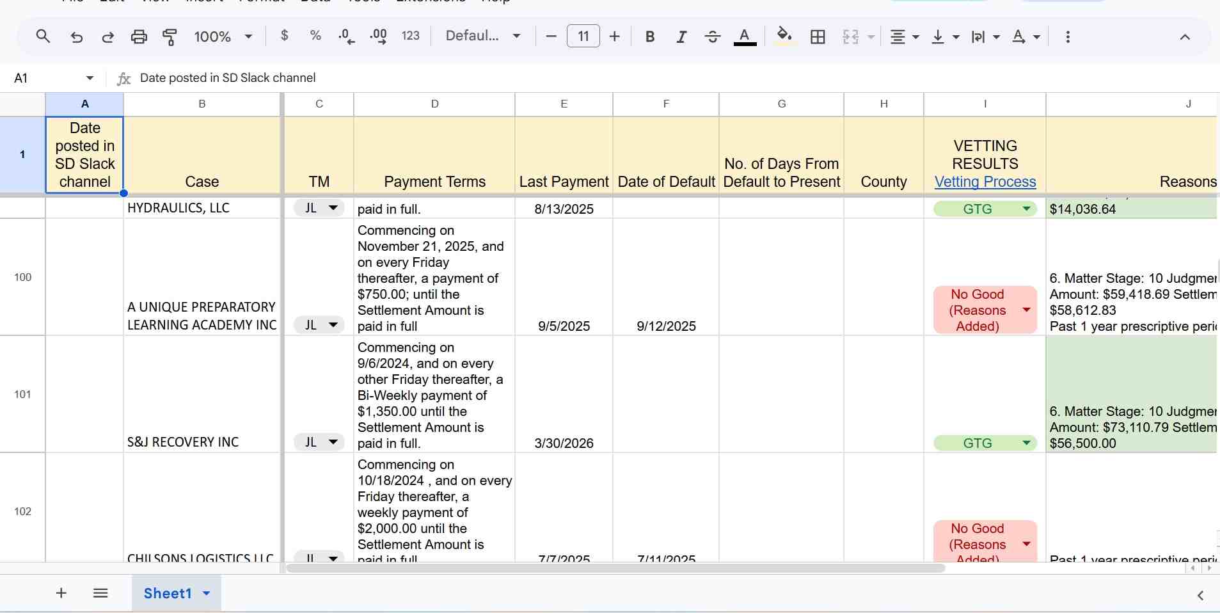
Task: Show the side panel with arrow
Action: coord(1200,595)
